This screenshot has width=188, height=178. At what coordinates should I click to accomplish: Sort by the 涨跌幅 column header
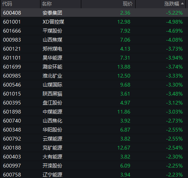click(x=172, y=4)
